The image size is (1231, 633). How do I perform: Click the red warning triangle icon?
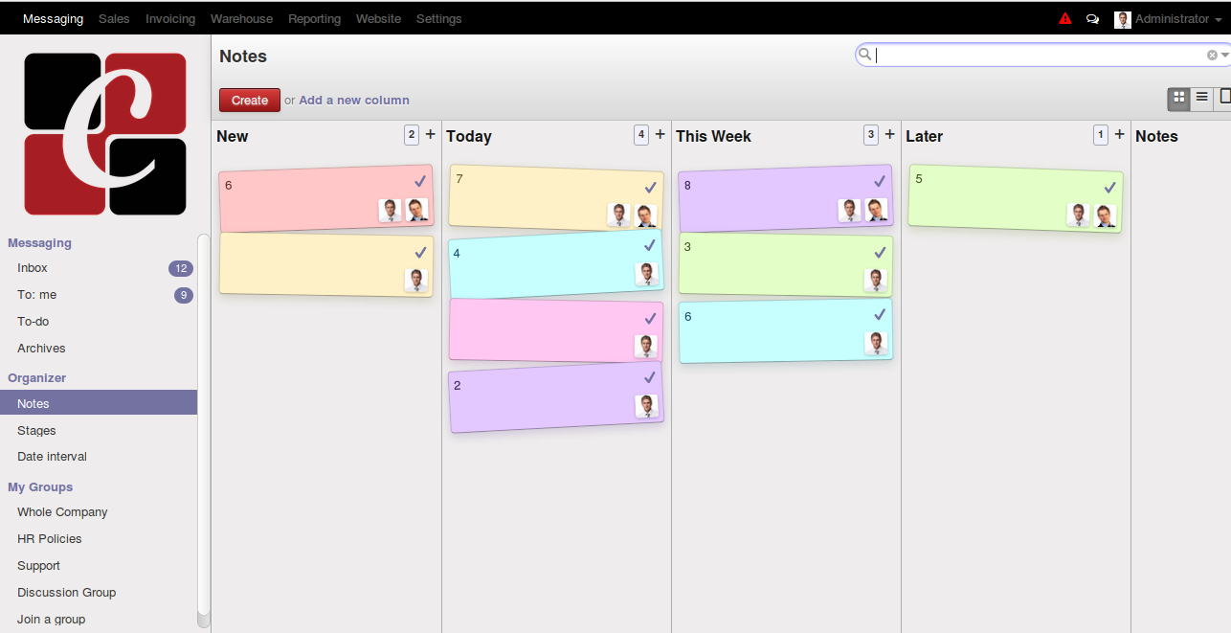point(1065,19)
